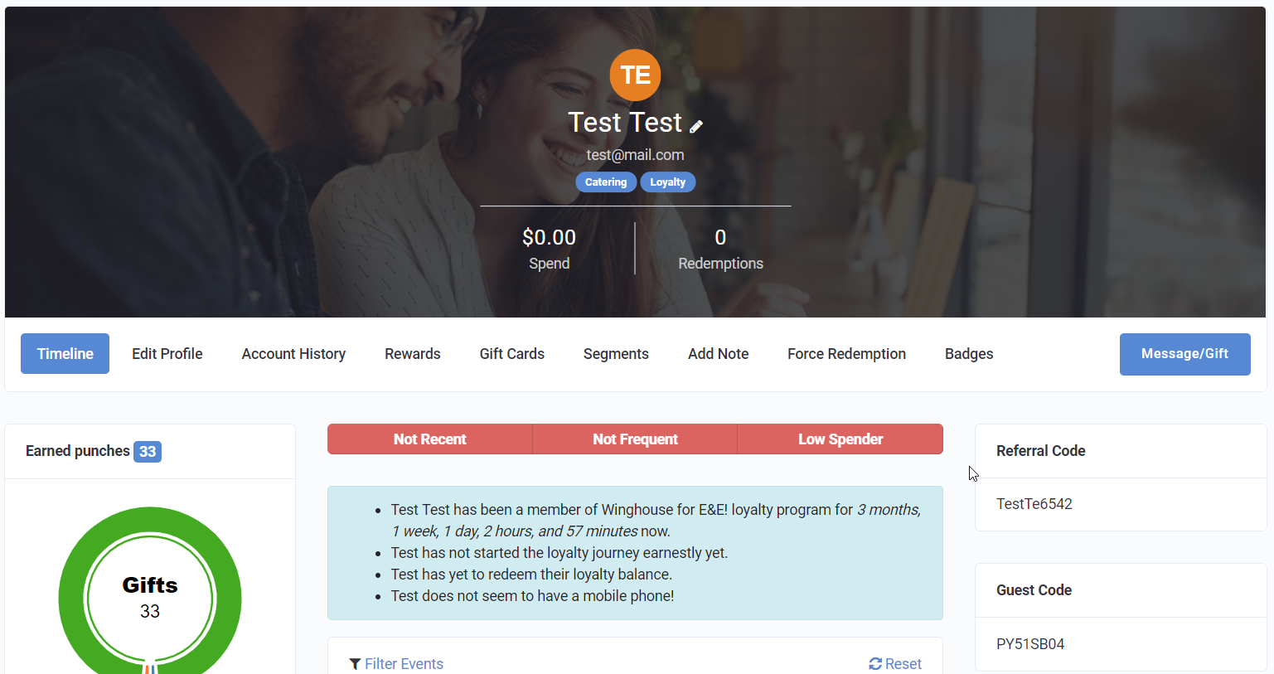The height and width of the screenshot is (674, 1274).
Task: Click the green Gifts donut chart ring
Action: [x=68, y=599]
